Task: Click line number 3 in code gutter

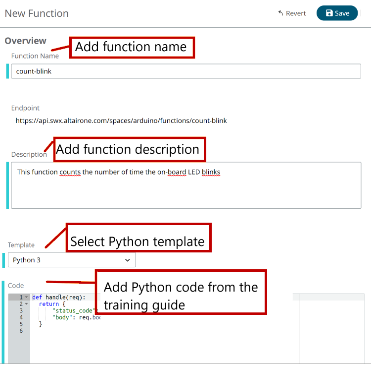Action: pos(21,310)
